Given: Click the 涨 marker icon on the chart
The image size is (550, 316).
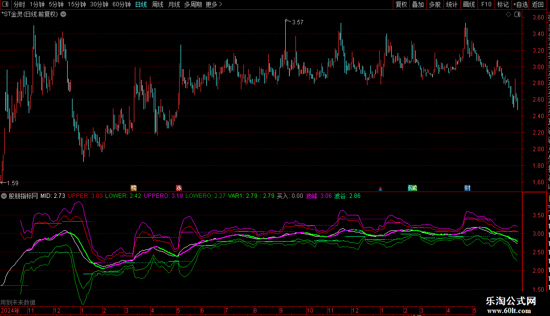Looking at the screenshot, I should click(x=179, y=188).
